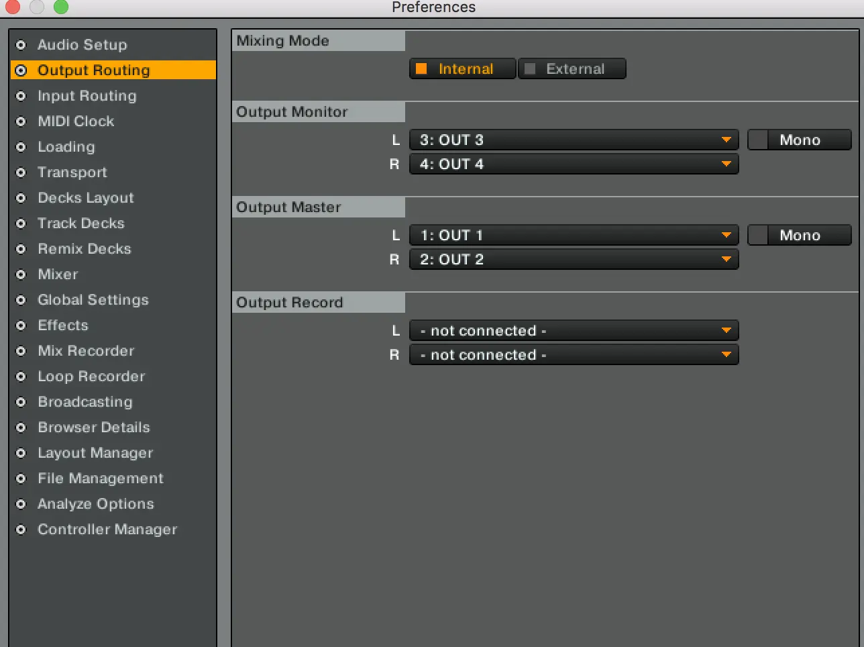Screen dimensions: 864x647
Task: Enable Mono for Output Master
Action: [799, 236]
